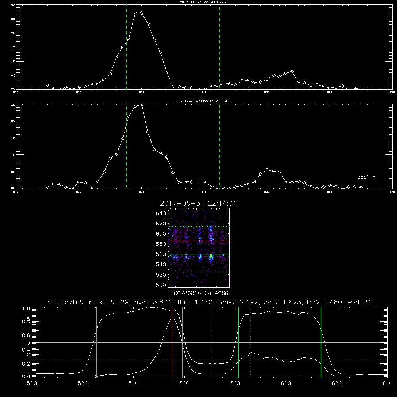
Task: Click the spectral image thumbnail
Action: point(199,248)
